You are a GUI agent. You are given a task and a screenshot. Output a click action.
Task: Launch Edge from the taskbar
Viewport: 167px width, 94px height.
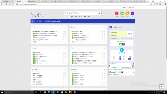click(41, 92)
